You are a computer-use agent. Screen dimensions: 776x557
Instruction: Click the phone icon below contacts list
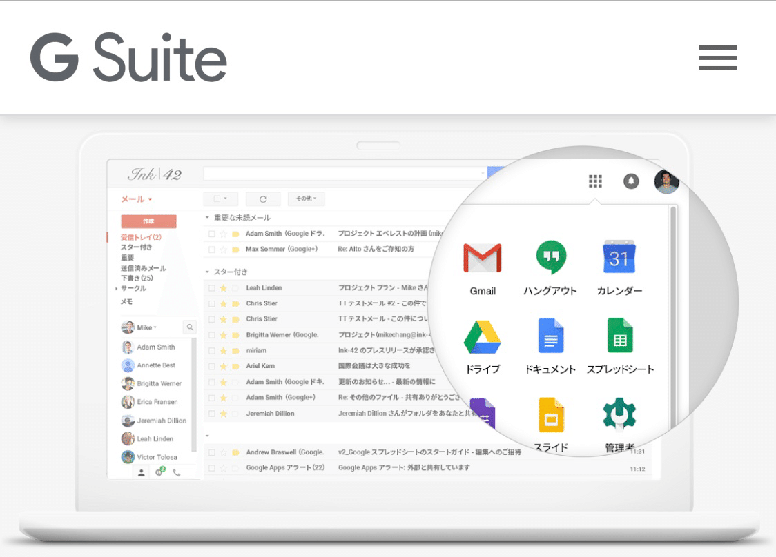(x=177, y=472)
